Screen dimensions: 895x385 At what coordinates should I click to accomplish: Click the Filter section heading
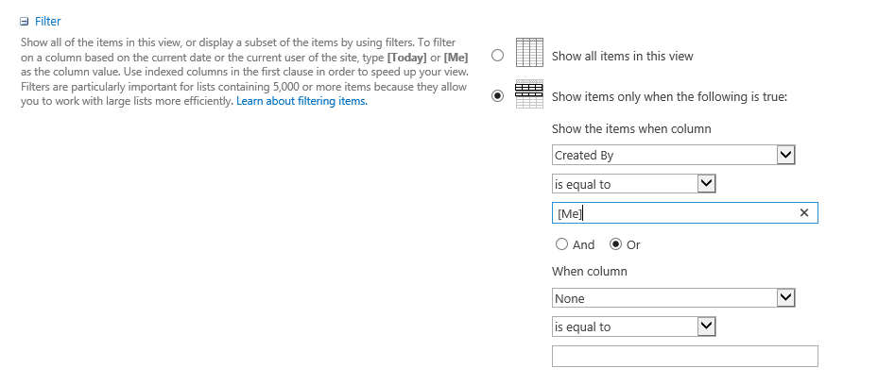(48, 21)
